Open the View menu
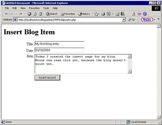This screenshot has height=125, width=162. pos(23,8)
